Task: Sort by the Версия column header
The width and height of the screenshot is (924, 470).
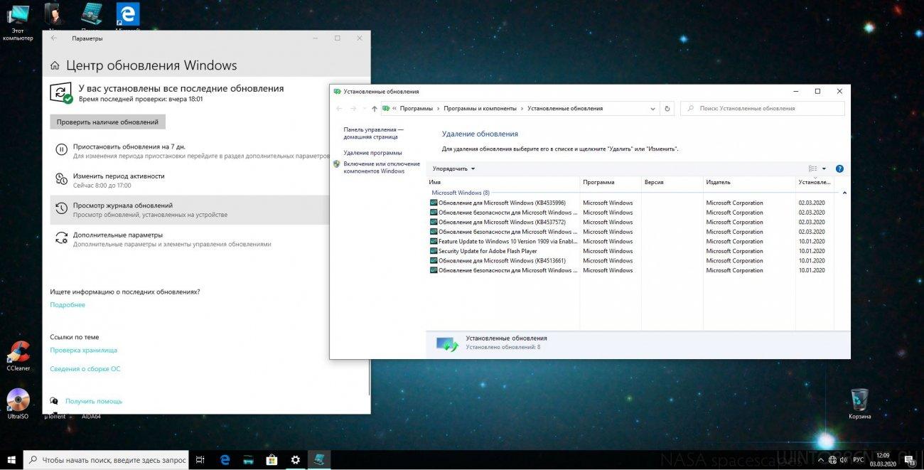Action: click(672, 183)
